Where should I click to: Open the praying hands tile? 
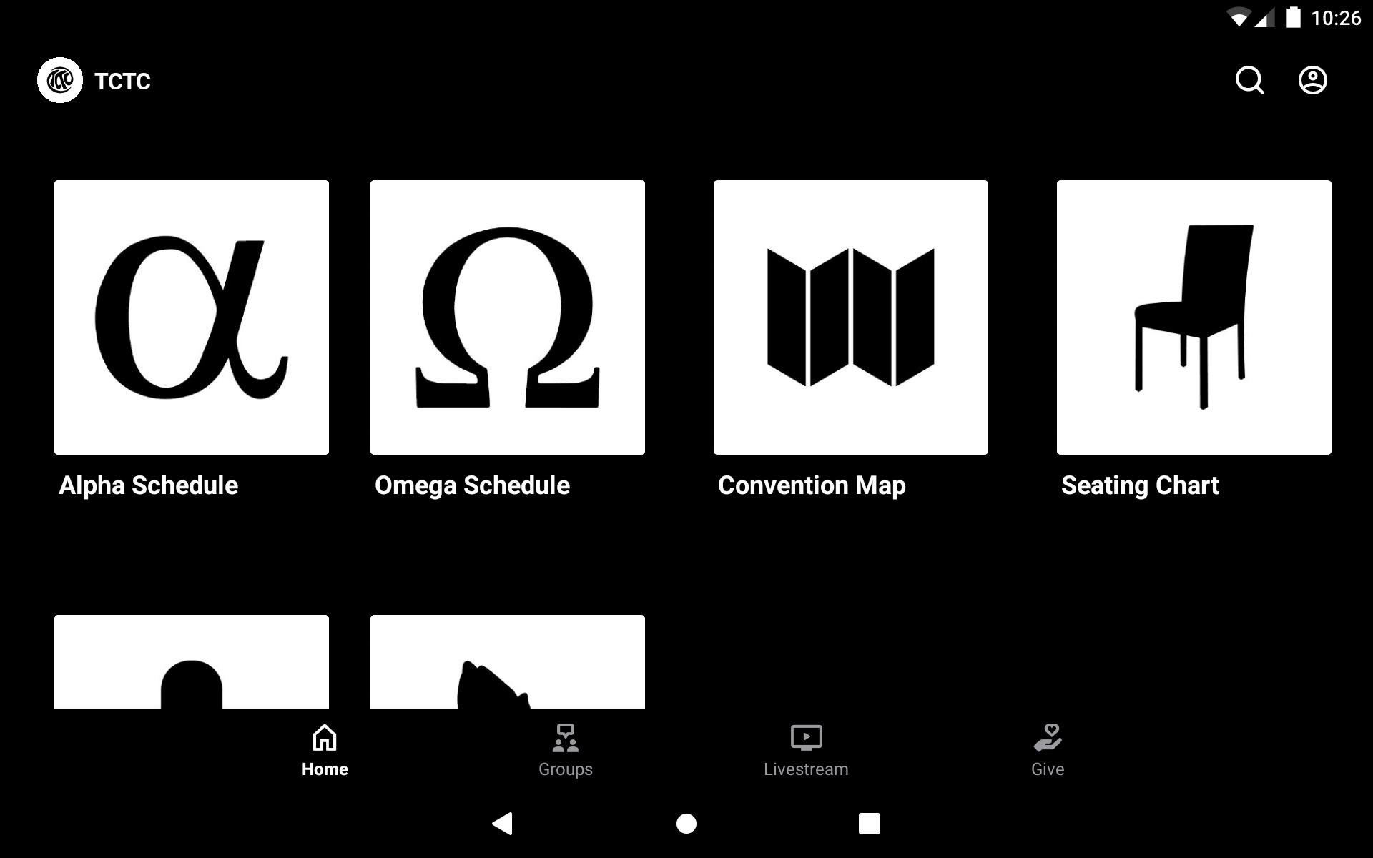508,663
